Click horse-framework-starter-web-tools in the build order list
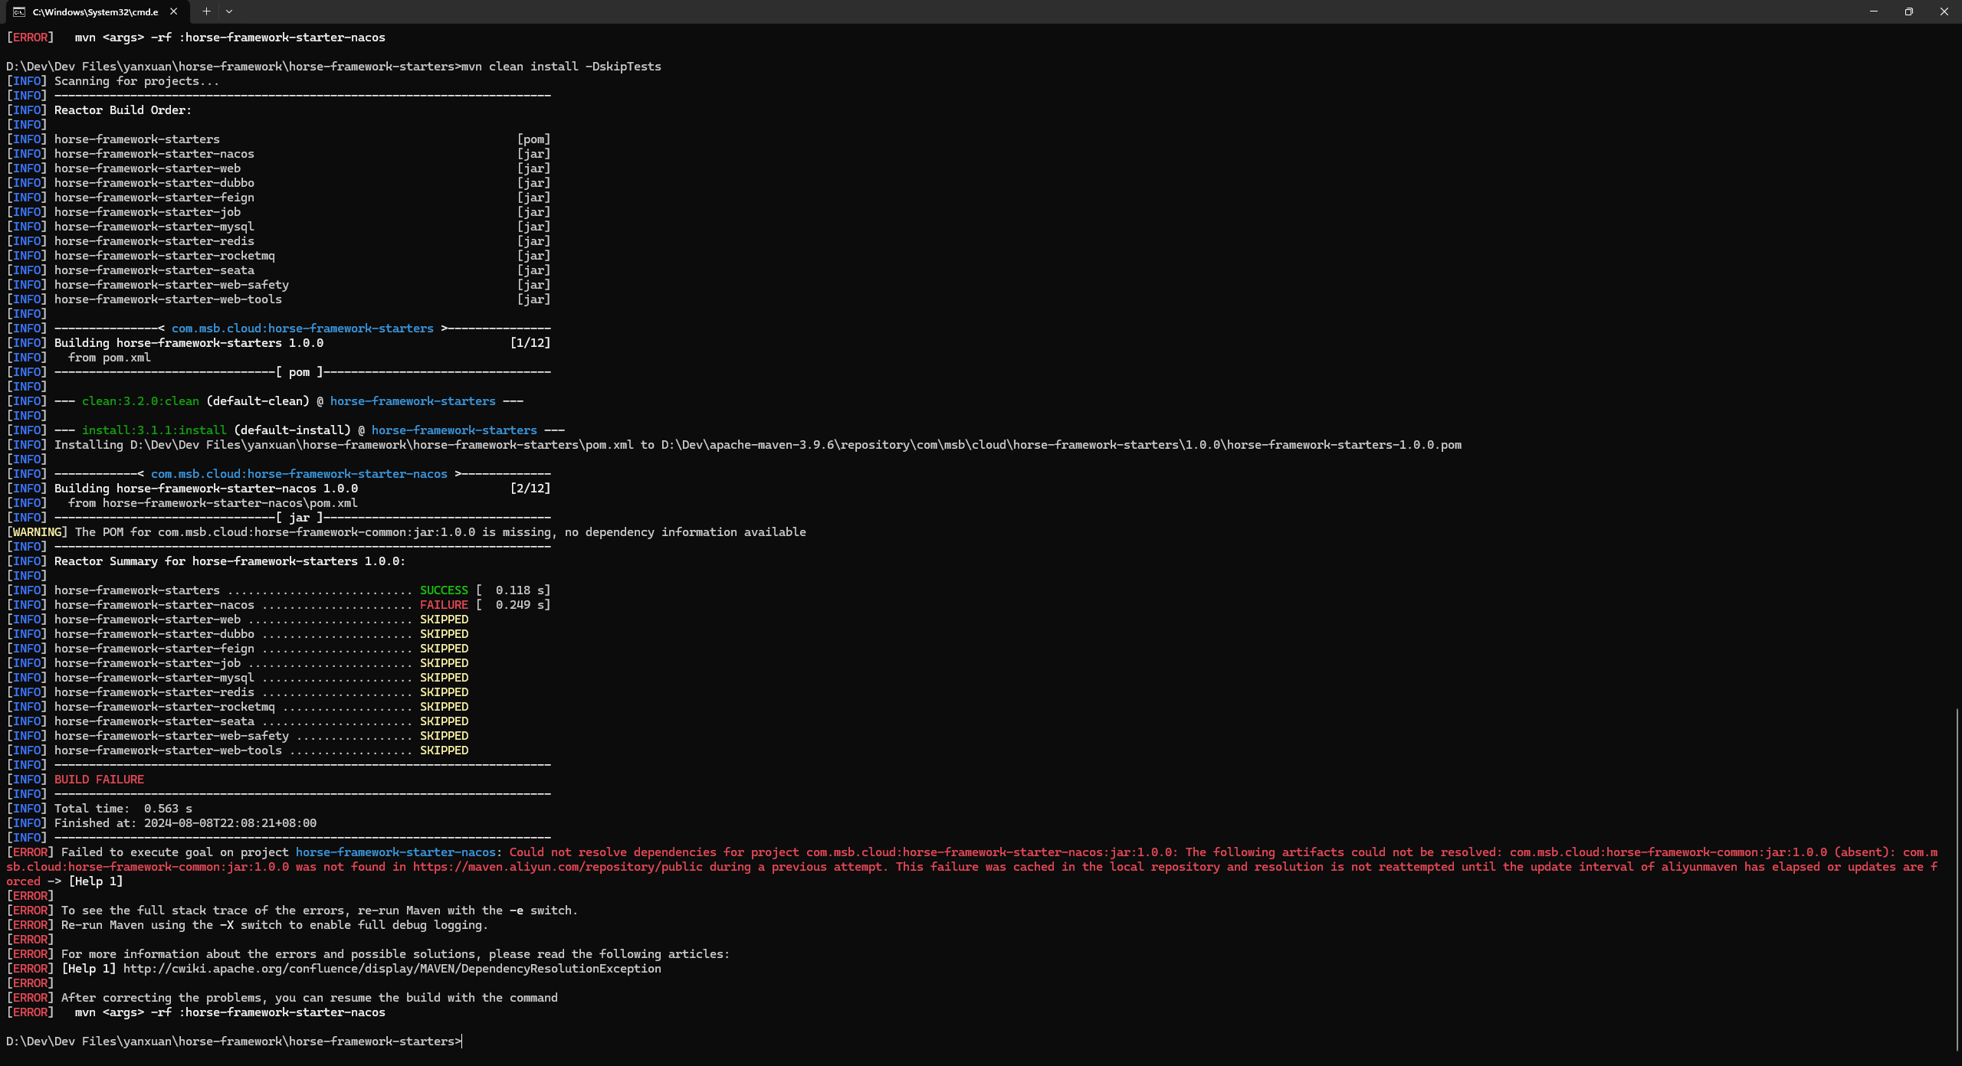This screenshot has height=1066, width=1962. point(168,299)
